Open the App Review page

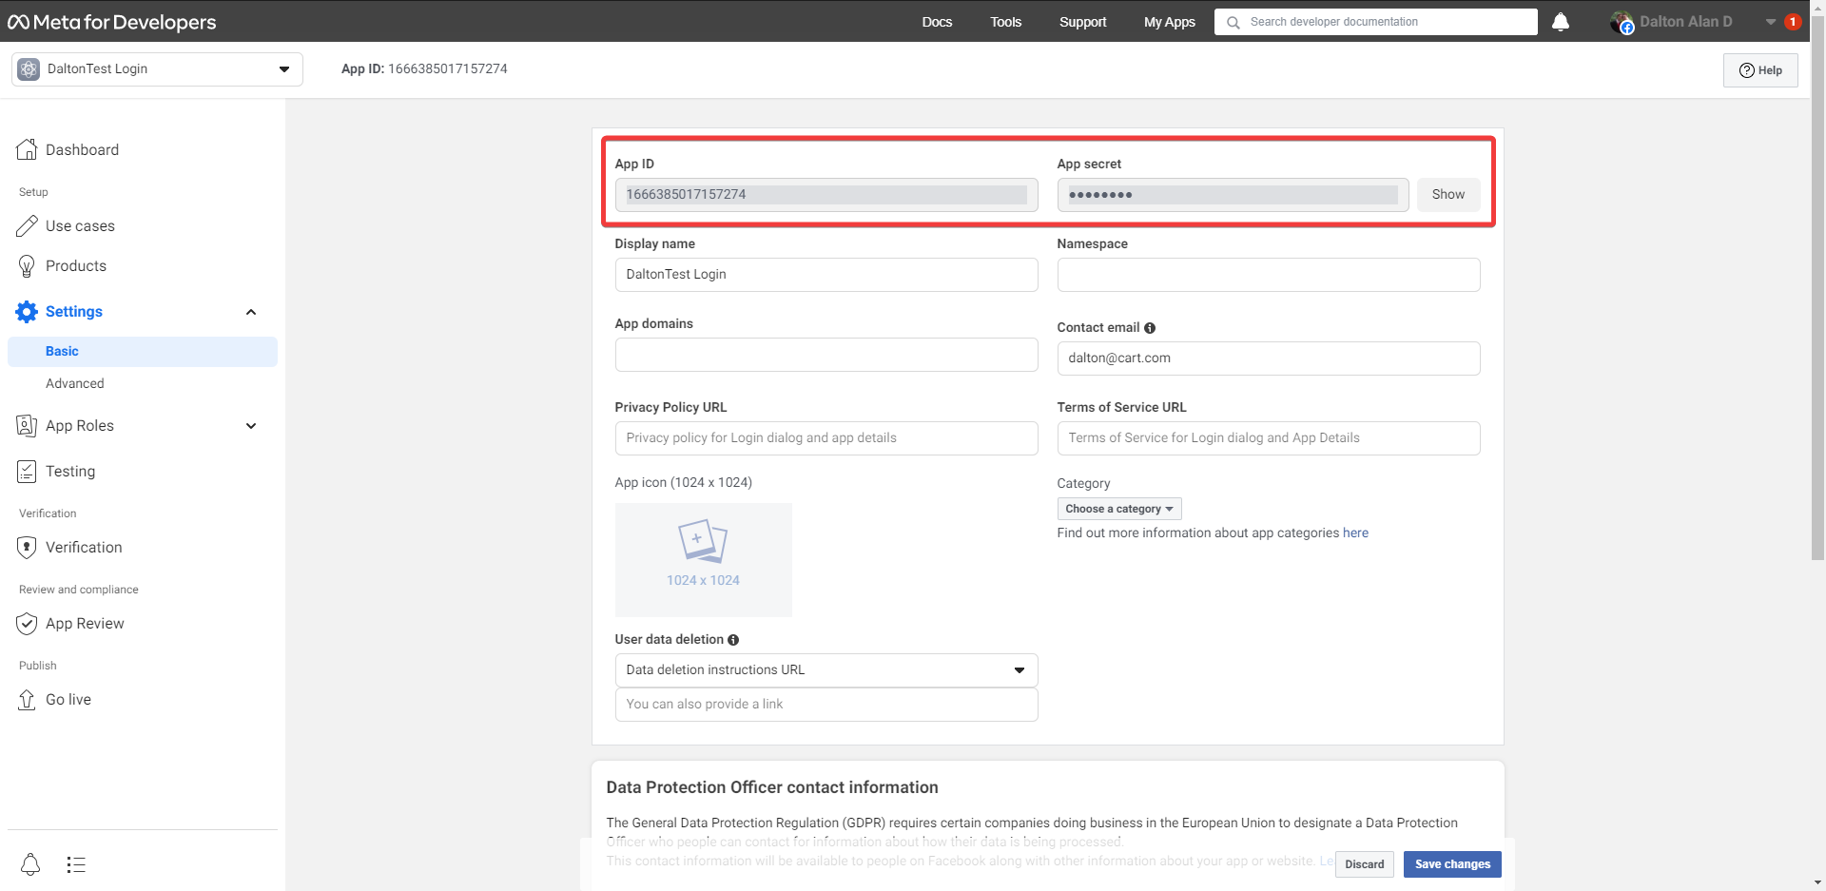tap(85, 623)
